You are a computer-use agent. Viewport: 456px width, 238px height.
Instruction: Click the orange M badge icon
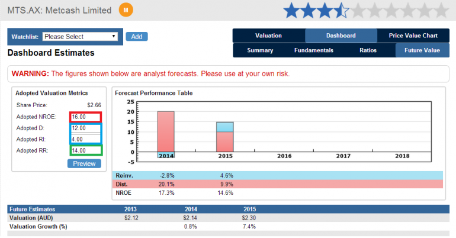click(126, 9)
